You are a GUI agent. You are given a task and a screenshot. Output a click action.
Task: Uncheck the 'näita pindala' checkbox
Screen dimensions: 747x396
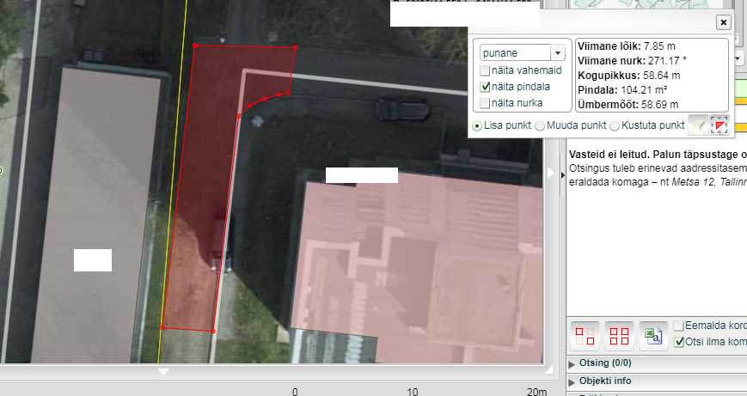pos(485,87)
